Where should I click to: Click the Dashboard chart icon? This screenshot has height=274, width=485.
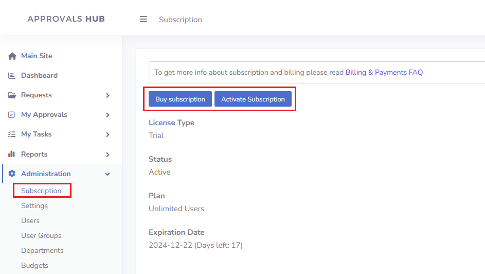(12, 76)
